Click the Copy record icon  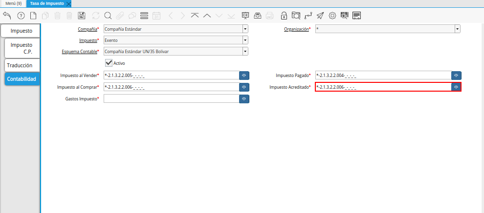coord(45,16)
